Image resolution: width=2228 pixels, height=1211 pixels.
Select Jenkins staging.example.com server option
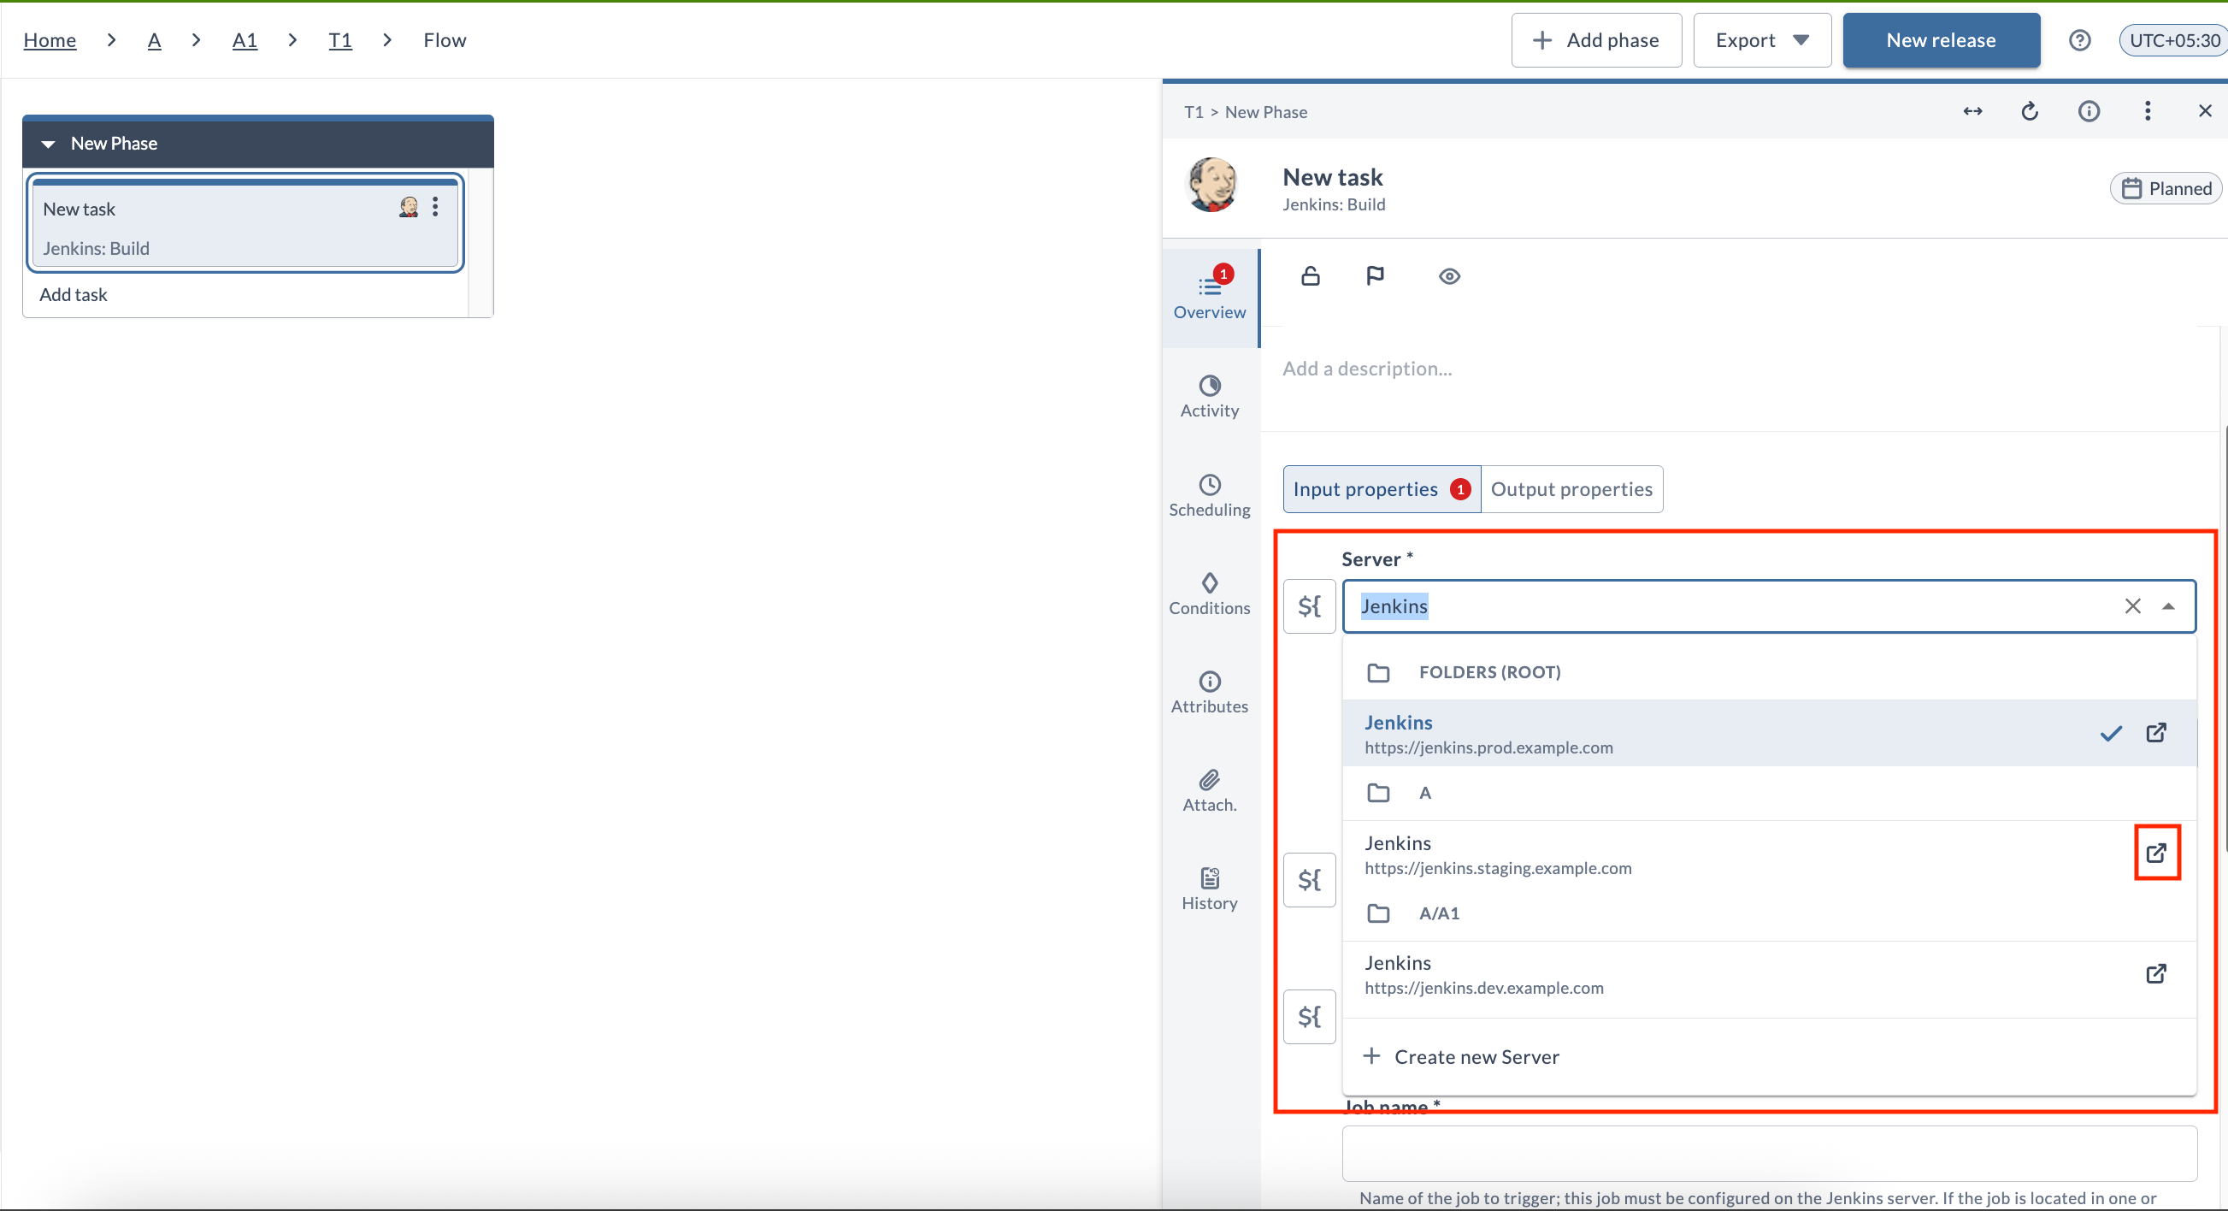pos(1769,854)
